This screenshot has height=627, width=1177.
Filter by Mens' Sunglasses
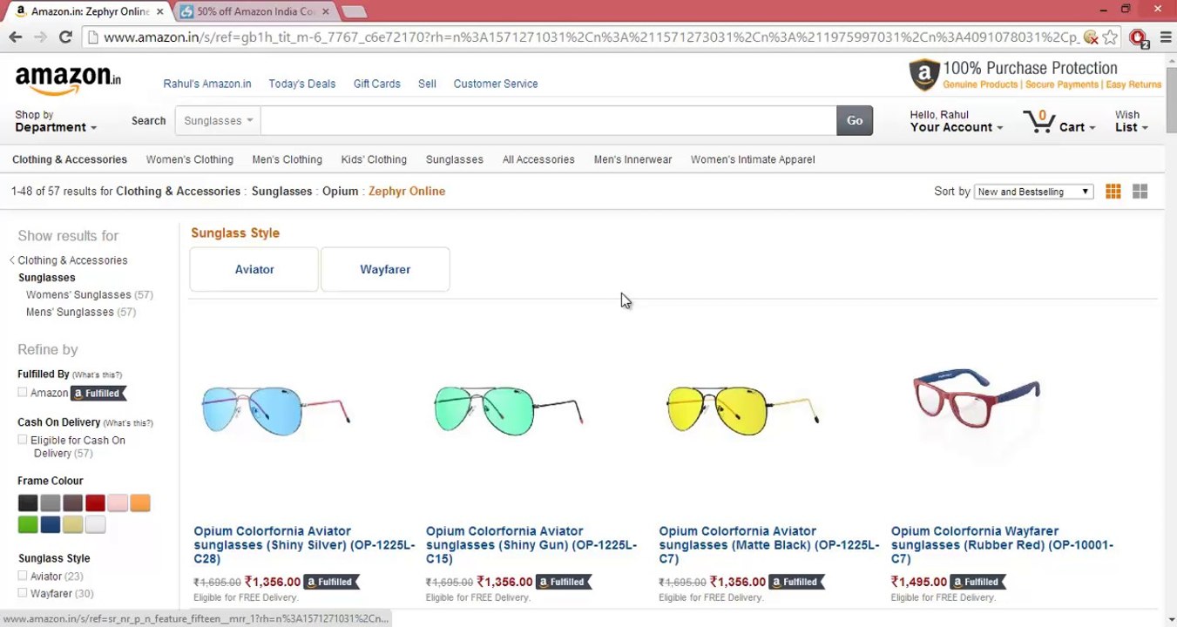pyautogui.click(x=70, y=312)
